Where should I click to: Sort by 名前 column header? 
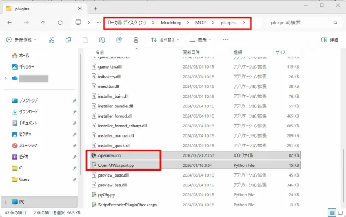point(99,52)
